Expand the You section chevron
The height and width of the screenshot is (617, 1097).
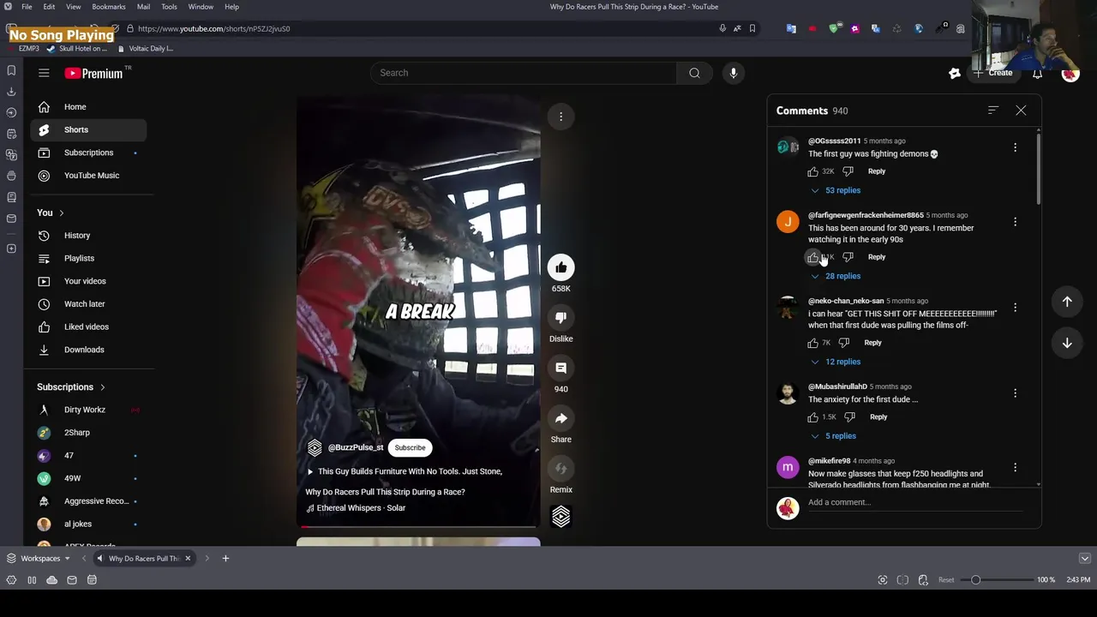(61, 213)
